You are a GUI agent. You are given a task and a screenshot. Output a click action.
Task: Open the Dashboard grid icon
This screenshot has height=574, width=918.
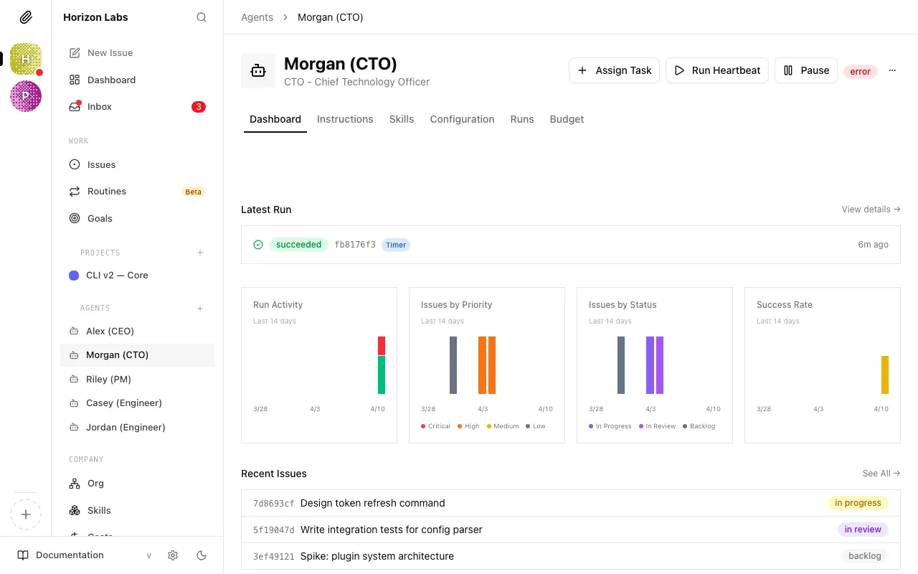75,80
